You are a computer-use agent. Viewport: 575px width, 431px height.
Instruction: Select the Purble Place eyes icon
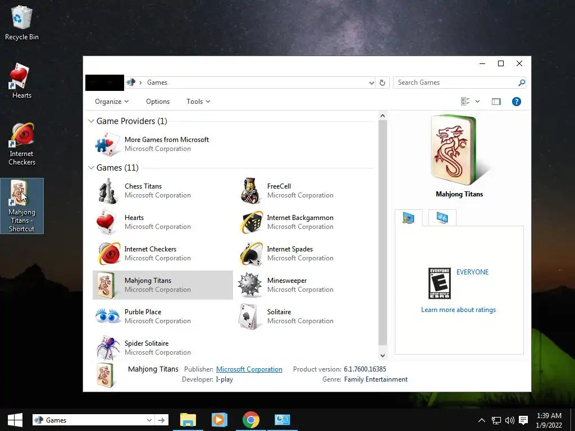(x=107, y=316)
